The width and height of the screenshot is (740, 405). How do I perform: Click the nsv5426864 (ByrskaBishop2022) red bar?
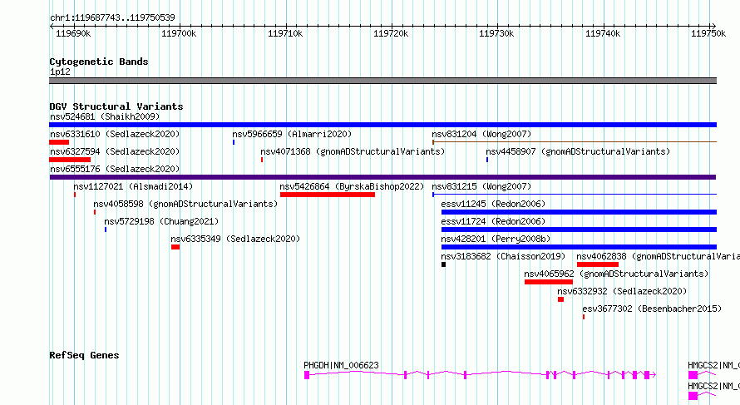click(x=328, y=195)
